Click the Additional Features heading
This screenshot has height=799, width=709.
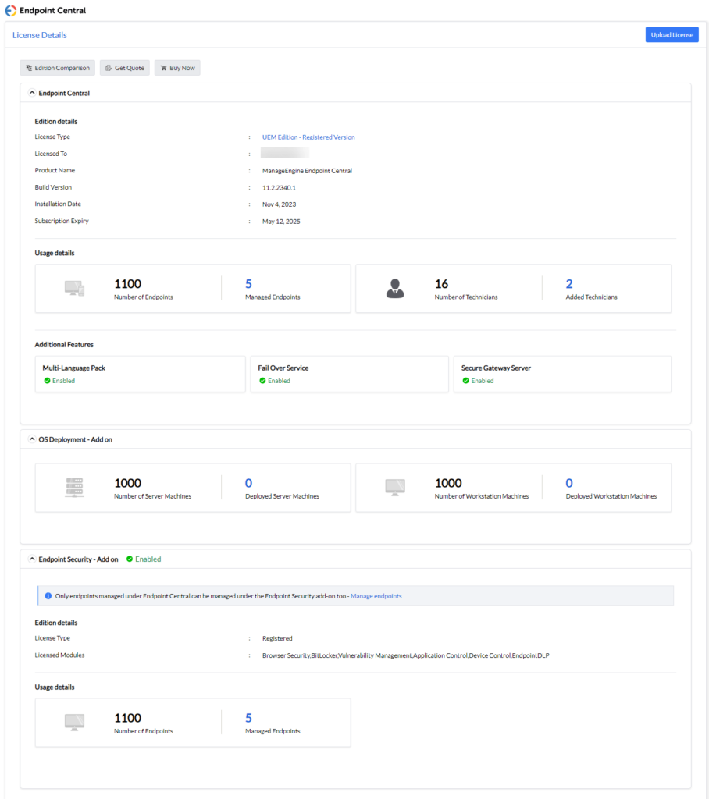pos(64,344)
